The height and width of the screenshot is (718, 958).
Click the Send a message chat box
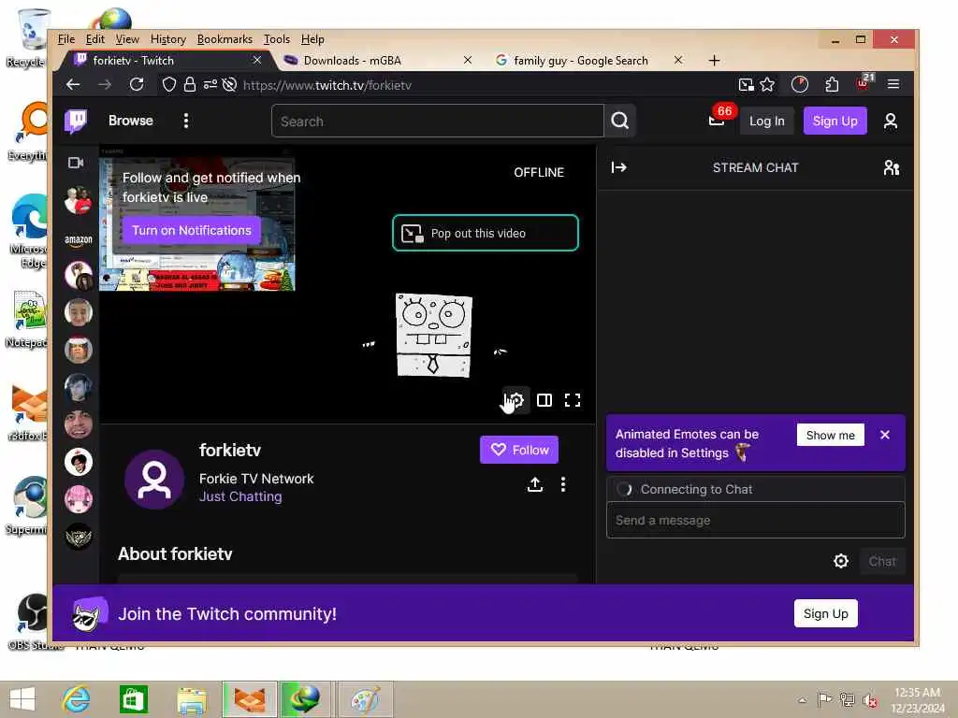pos(755,520)
